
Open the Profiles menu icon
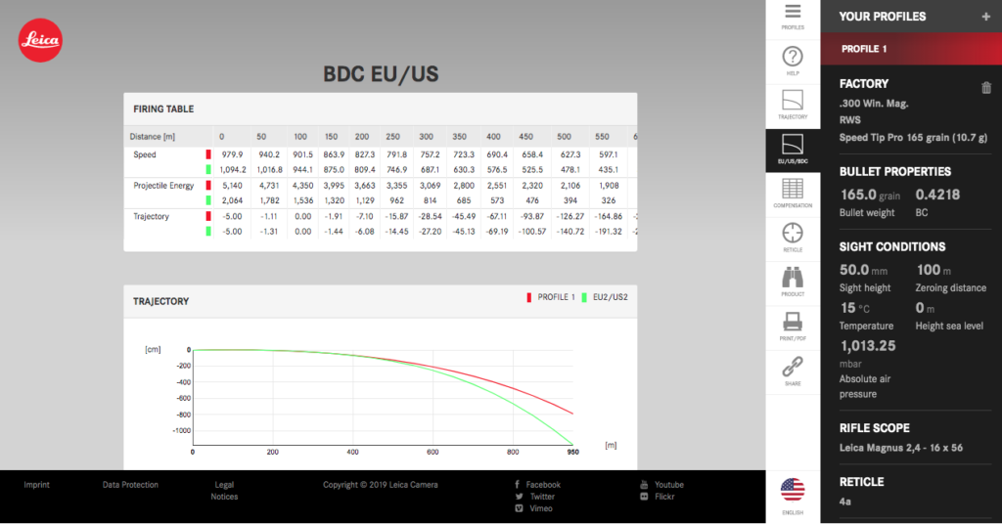[793, 12]
